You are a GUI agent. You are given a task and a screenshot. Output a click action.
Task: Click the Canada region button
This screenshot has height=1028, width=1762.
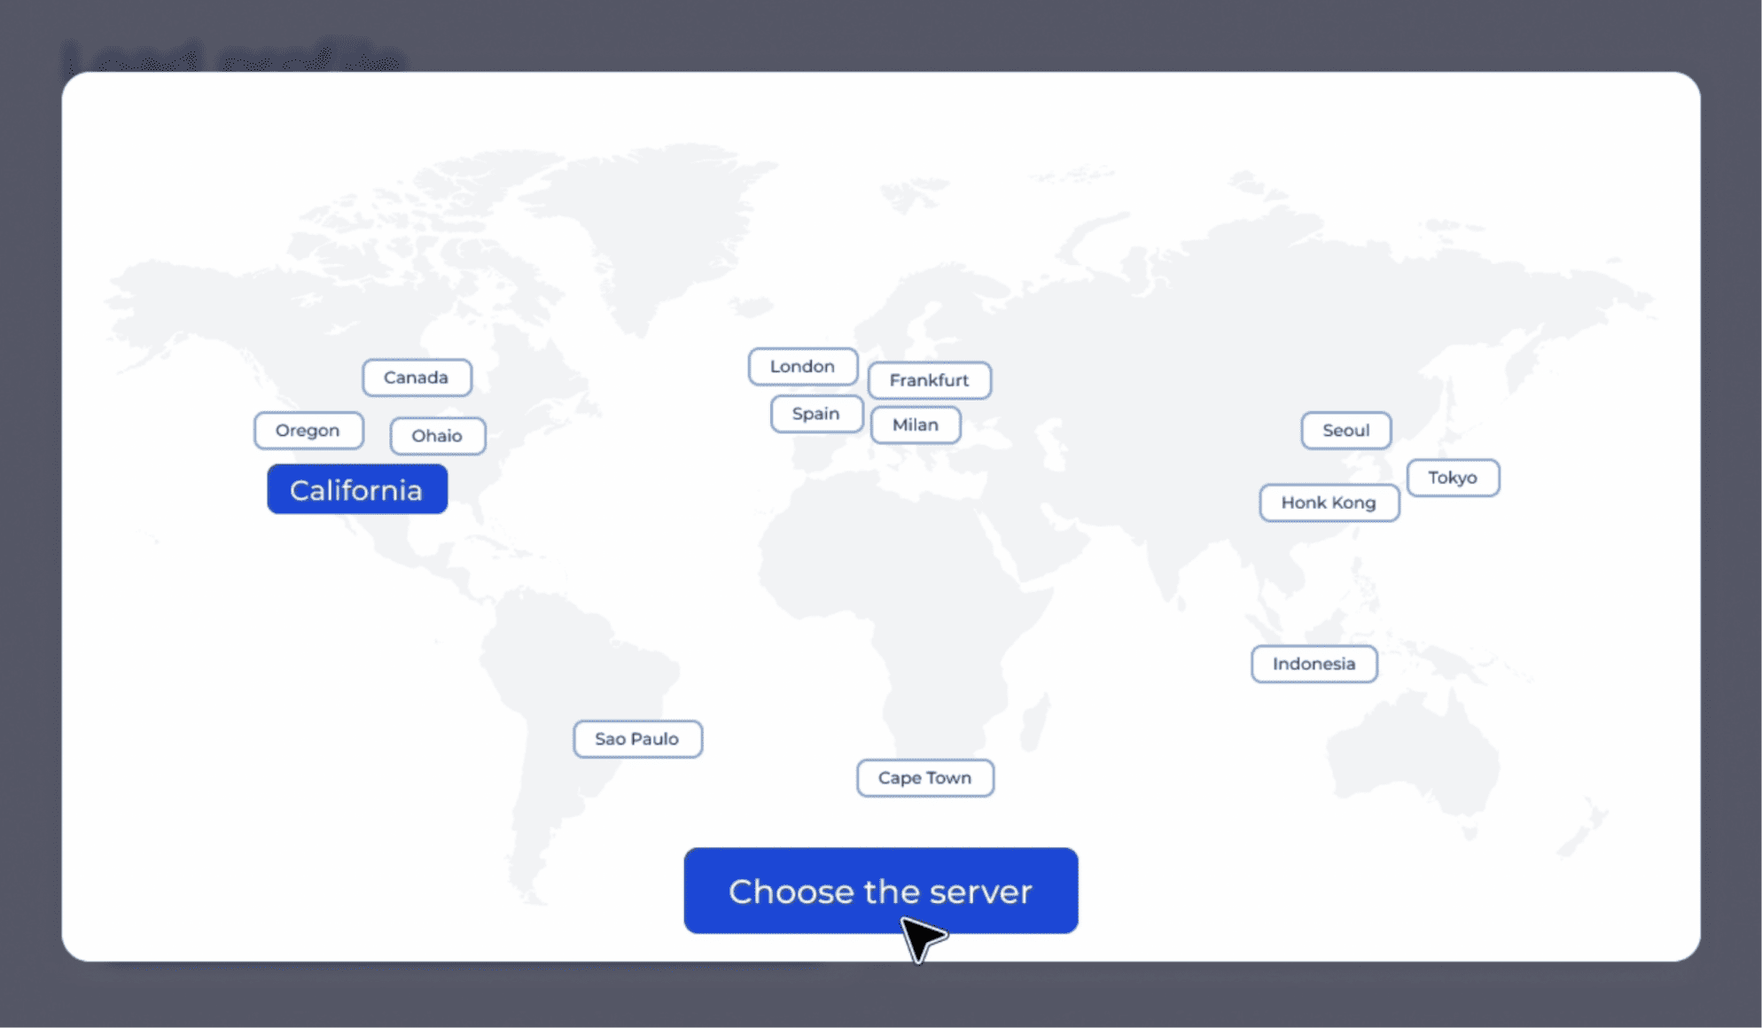click(416, 377)
